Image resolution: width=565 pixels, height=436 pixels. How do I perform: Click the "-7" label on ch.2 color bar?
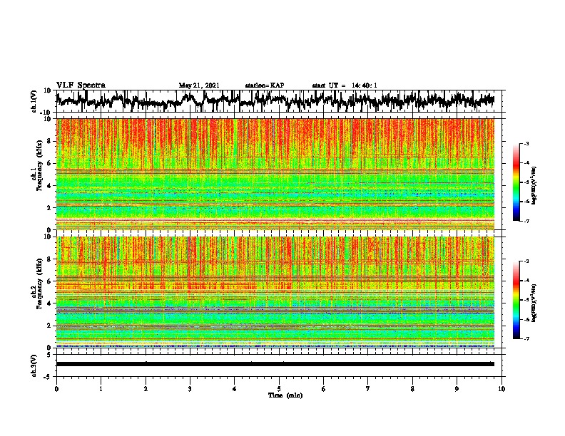(x=526, y=338)
